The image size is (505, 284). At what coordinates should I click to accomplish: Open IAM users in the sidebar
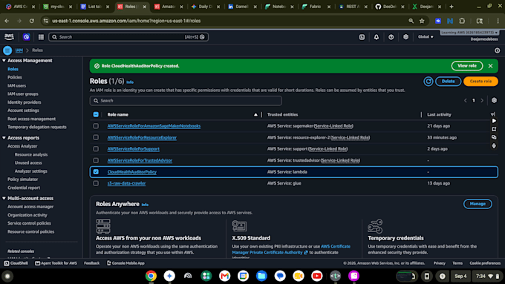click(x=17, y=85)
